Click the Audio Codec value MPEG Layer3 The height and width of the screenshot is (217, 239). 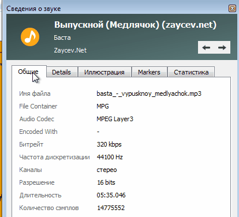[x=115, y=119]
